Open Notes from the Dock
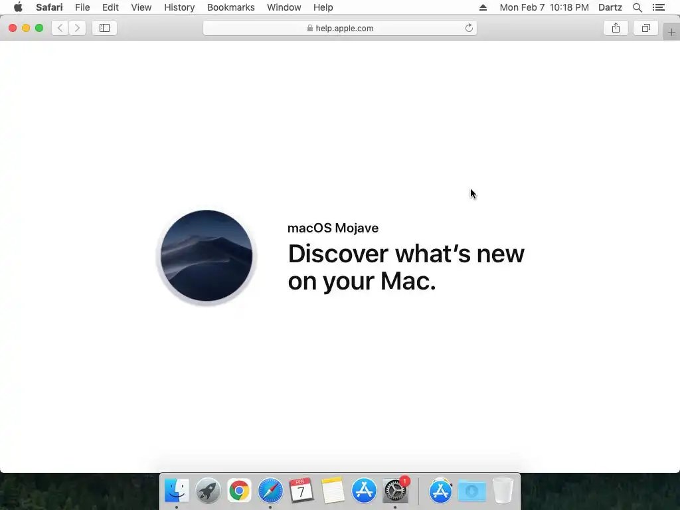680x510 pixels. point(333,491)
